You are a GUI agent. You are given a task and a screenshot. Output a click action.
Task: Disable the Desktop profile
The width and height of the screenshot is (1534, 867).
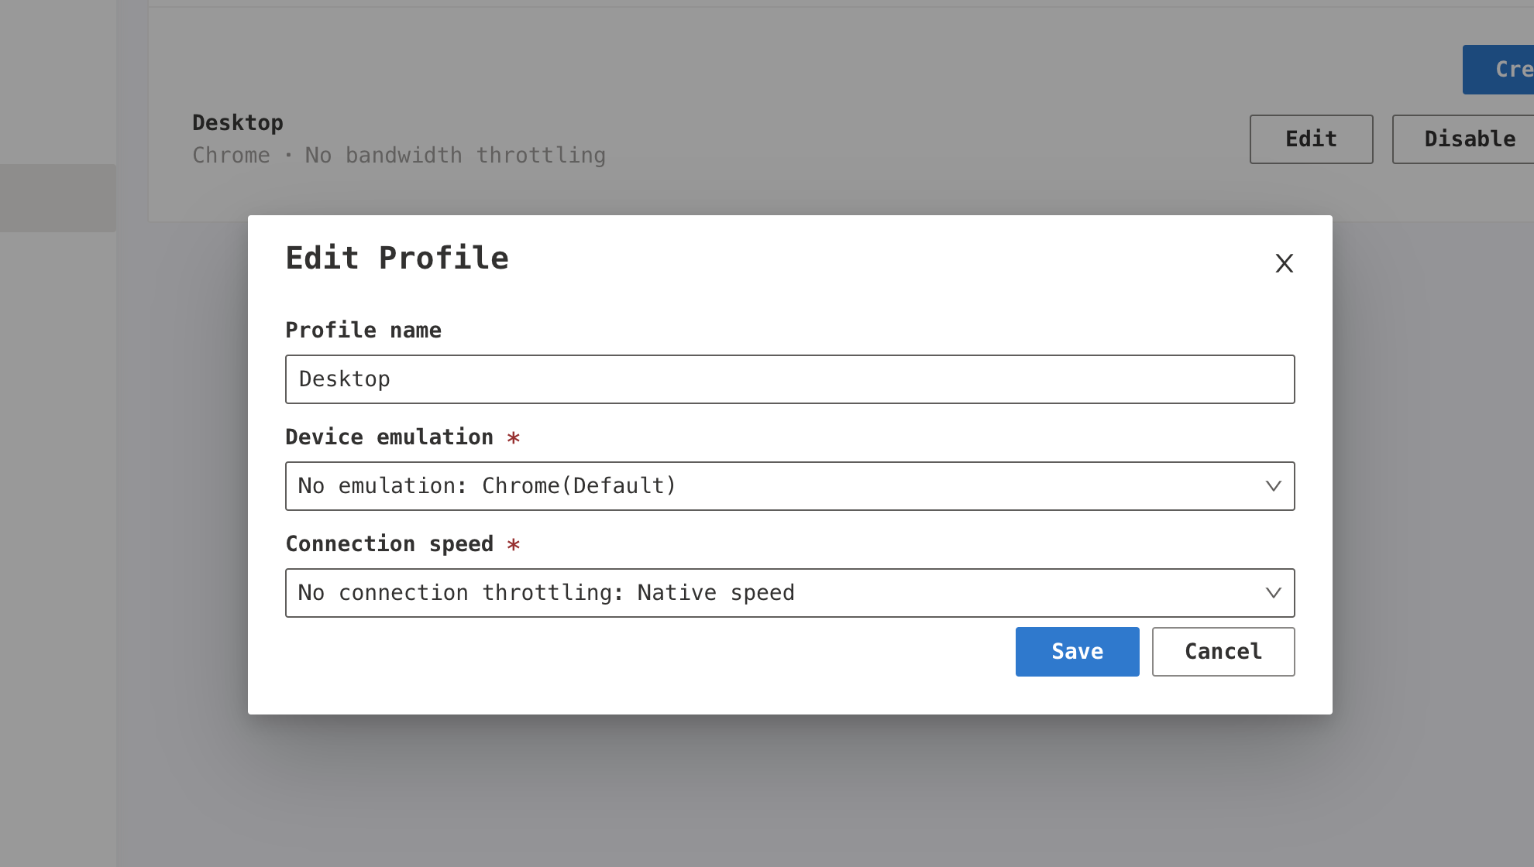[1469, 139]
